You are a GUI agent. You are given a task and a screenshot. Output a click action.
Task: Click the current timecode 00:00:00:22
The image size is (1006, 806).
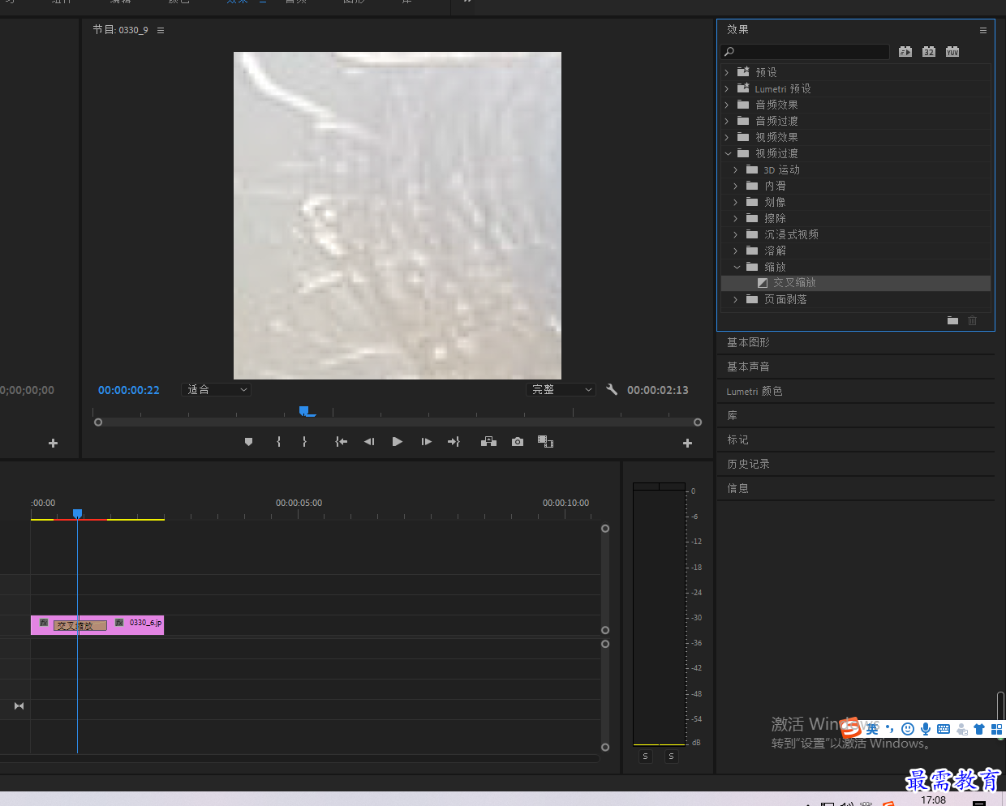129,390
